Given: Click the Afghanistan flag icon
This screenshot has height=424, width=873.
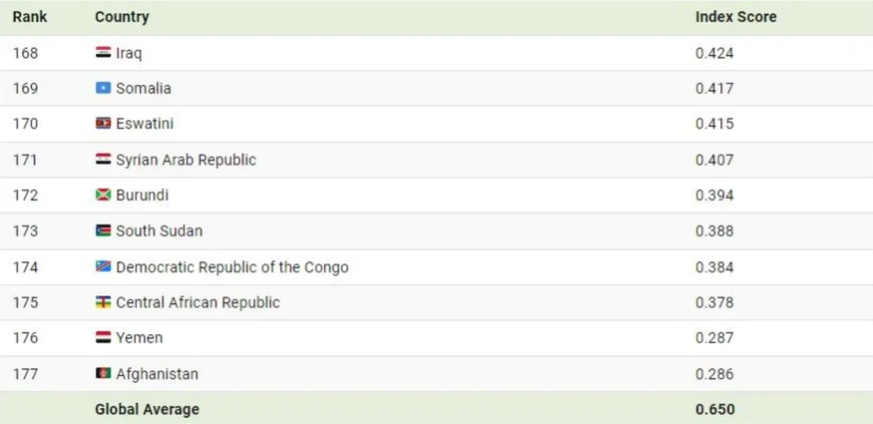Looking at the screenshot, I should [x=103, y=374].
